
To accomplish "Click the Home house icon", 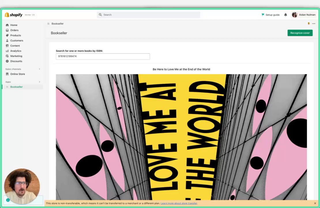I will pos(7,25).
